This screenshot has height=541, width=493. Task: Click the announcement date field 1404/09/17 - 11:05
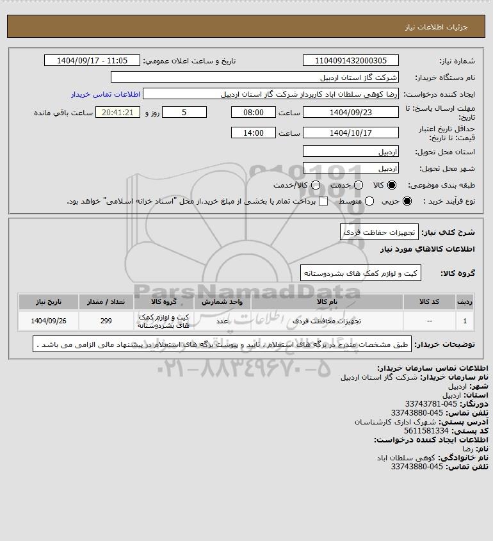click(x=92, y=60)
